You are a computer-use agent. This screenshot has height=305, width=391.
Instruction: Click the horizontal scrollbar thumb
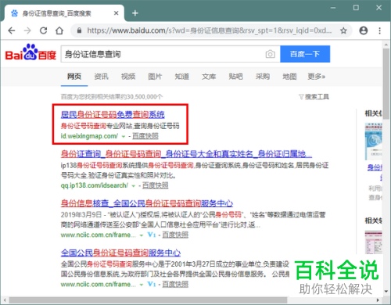(148, 300)
